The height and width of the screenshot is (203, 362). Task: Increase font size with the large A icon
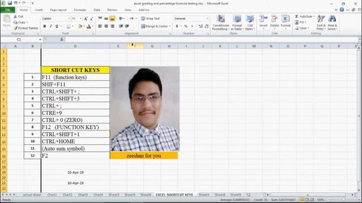point(85,19)
